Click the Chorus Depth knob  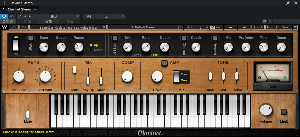tap(196, 47)
